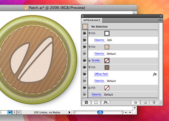Collapse the top white Fill attribute
The image size is (169, 121).
[89, 33]
